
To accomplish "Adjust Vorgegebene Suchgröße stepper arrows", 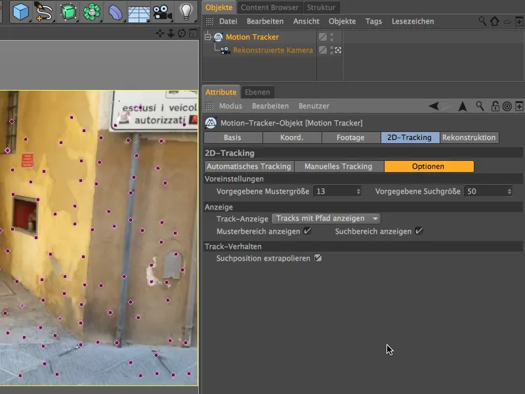I will pyautogui.click(x=509, y=191).
